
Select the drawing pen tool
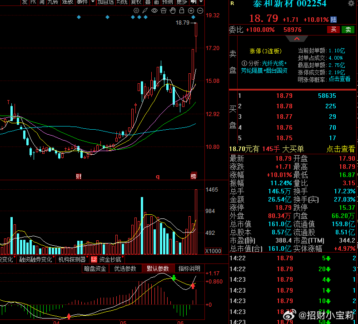pos(145,10)
